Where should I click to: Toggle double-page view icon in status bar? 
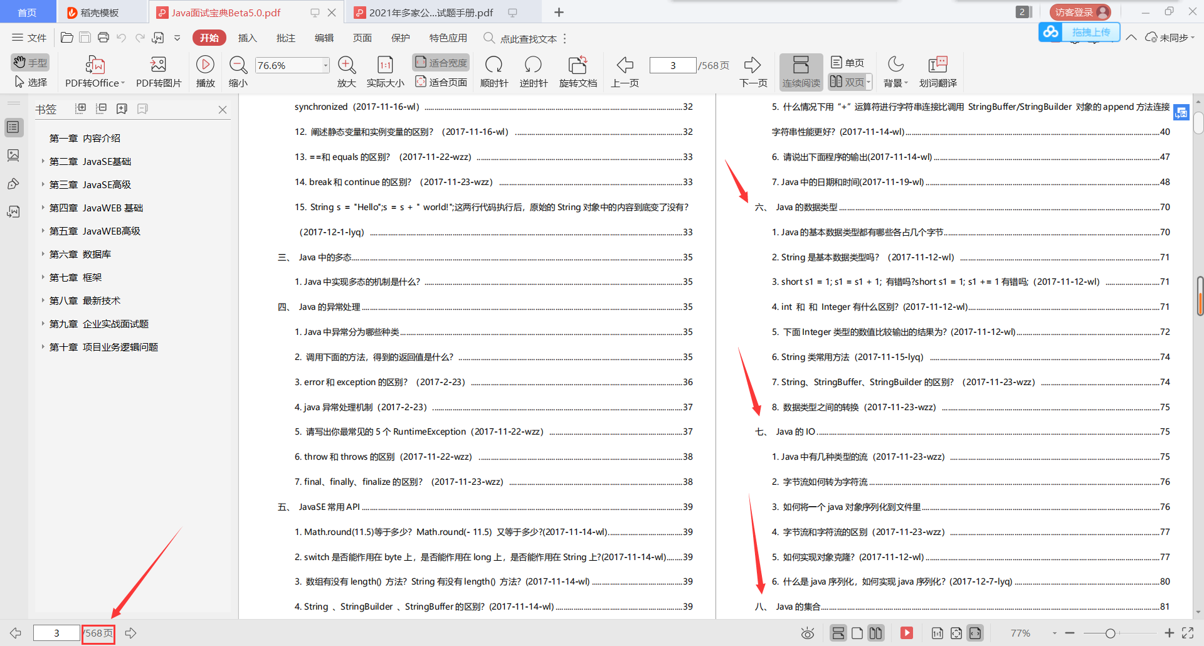coord(876,633)
